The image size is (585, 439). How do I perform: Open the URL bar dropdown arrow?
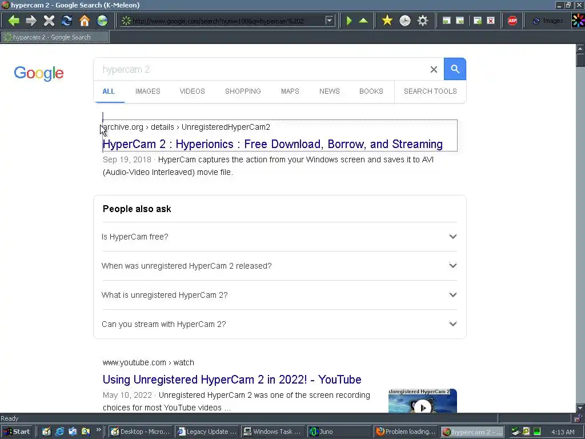point(329,21)
